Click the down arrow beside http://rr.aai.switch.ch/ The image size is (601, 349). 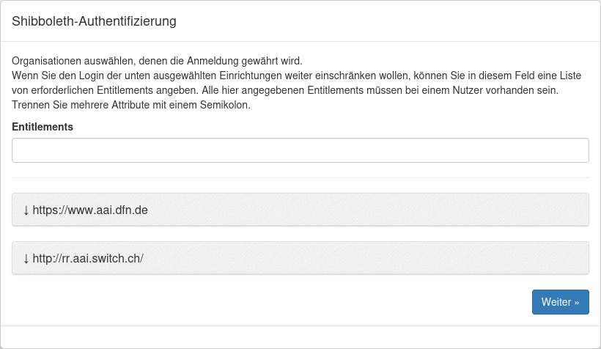(x=26, y=259)
